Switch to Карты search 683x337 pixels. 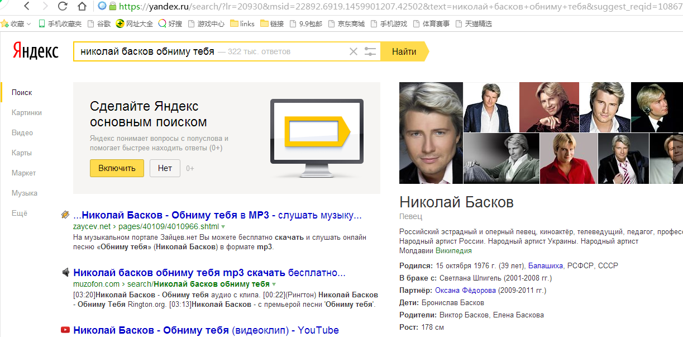point(21,153)
